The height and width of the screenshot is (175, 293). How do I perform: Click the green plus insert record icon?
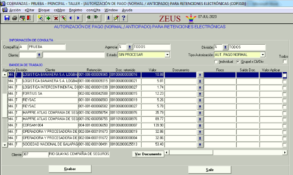coord(48,18)
